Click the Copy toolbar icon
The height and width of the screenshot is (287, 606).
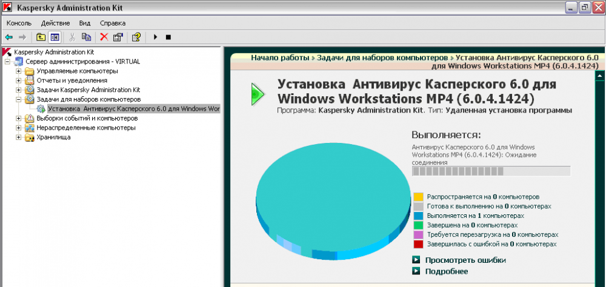[x=86, y=37]
